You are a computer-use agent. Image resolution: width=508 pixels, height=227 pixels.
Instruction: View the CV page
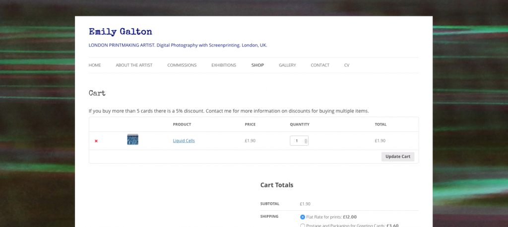(x=347, y=65)
